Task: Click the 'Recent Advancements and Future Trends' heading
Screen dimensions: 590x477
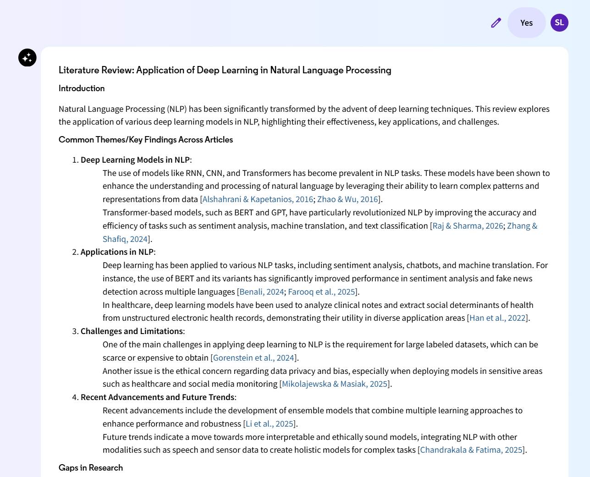Action: point(158,397)
